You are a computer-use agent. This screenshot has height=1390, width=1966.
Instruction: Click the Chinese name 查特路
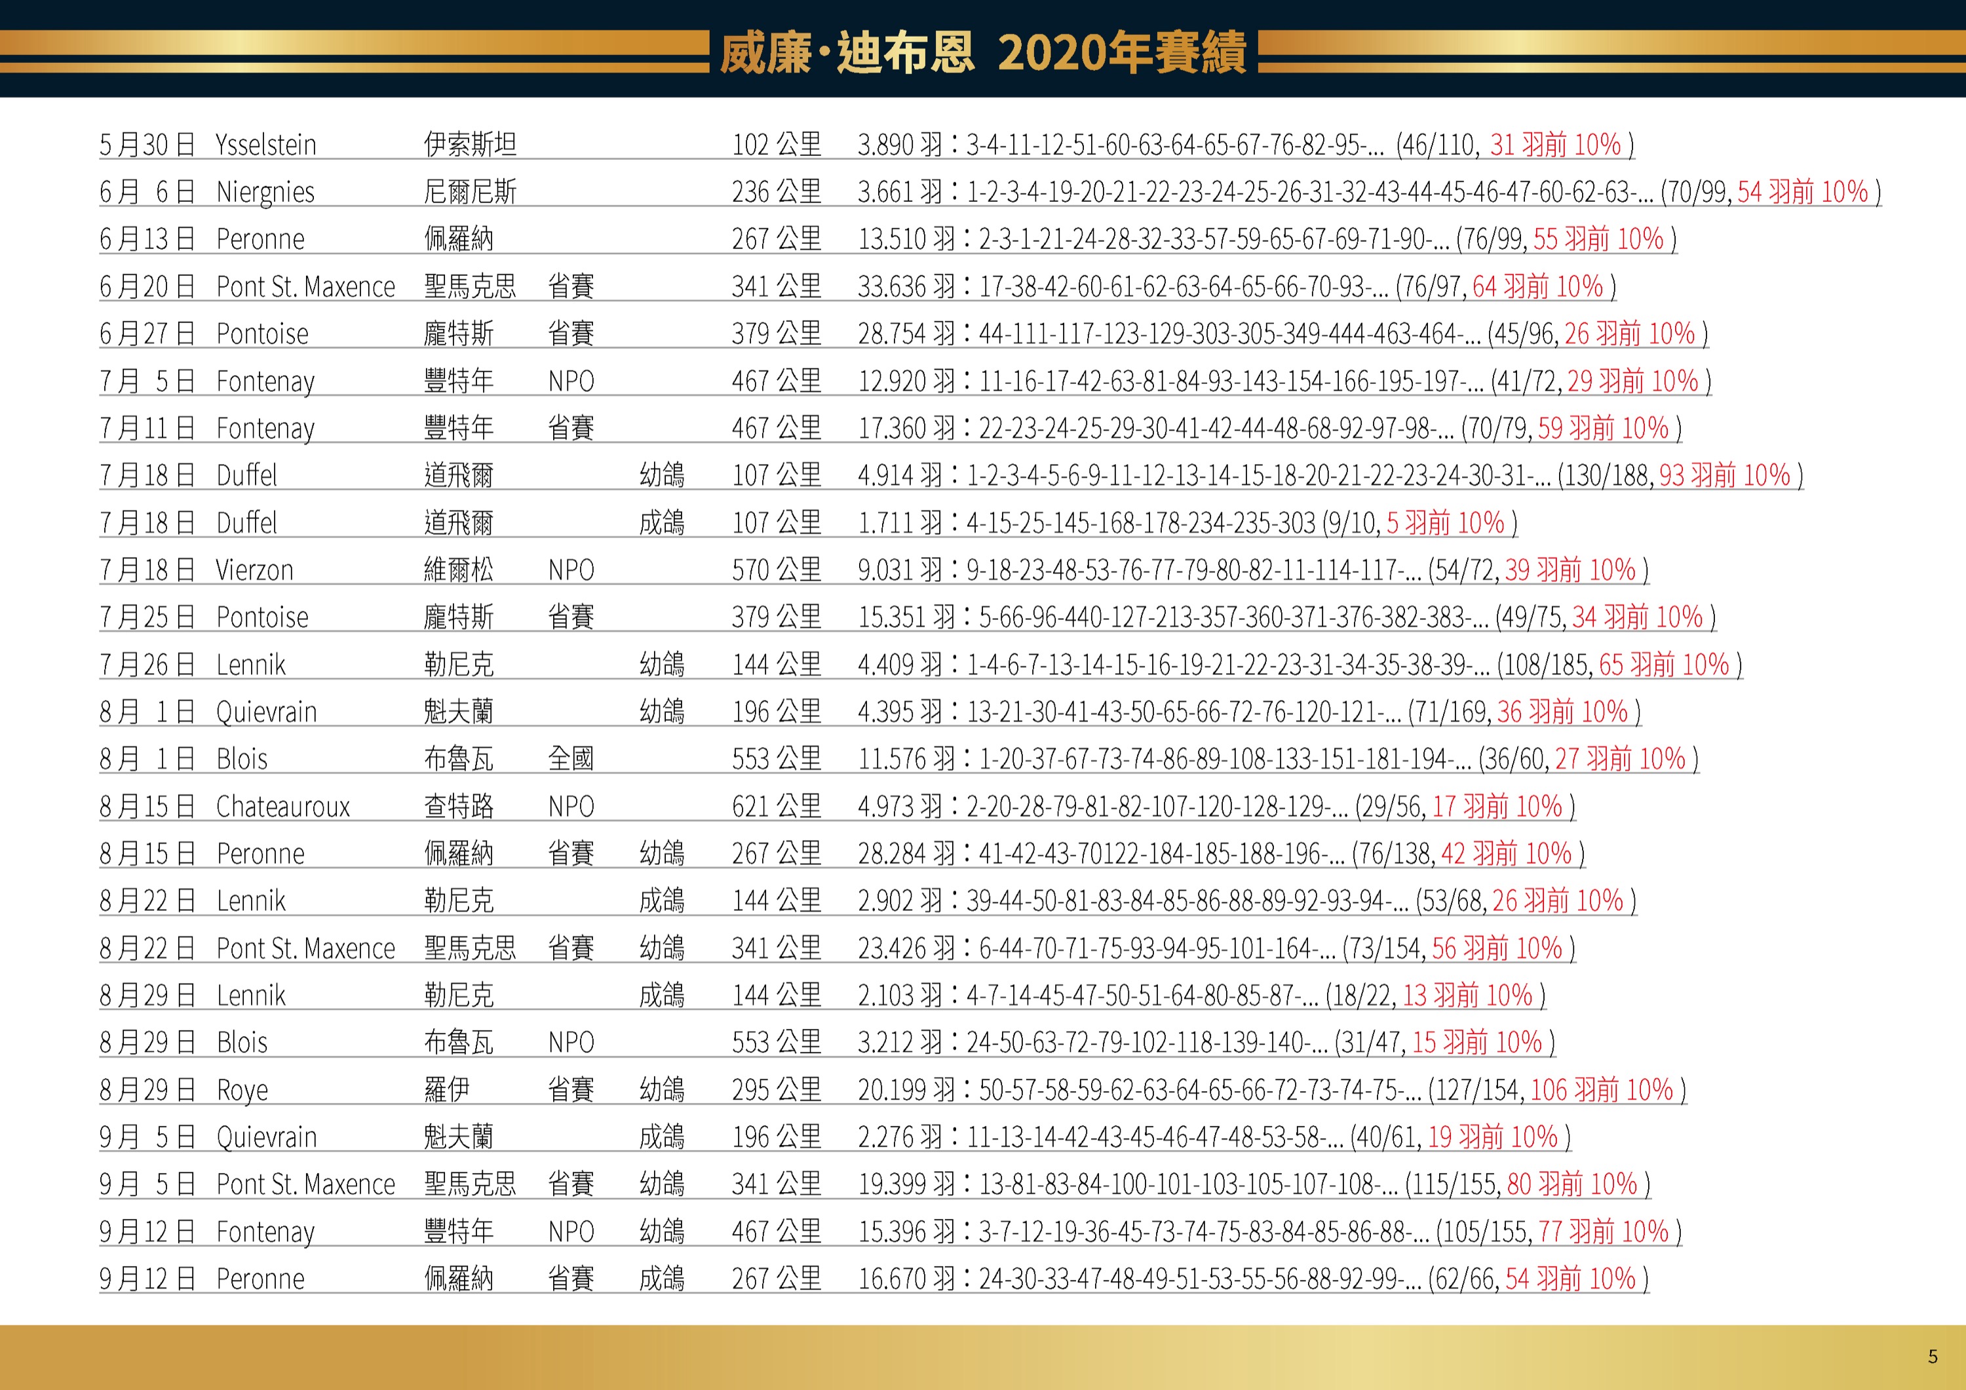(x=459, y=806)
